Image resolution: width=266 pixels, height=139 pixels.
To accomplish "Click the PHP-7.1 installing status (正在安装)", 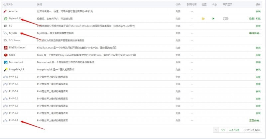I will [255, 120].
